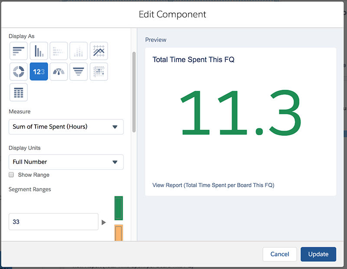Select the stacked vertical column chart type

[x=79, y=51]
